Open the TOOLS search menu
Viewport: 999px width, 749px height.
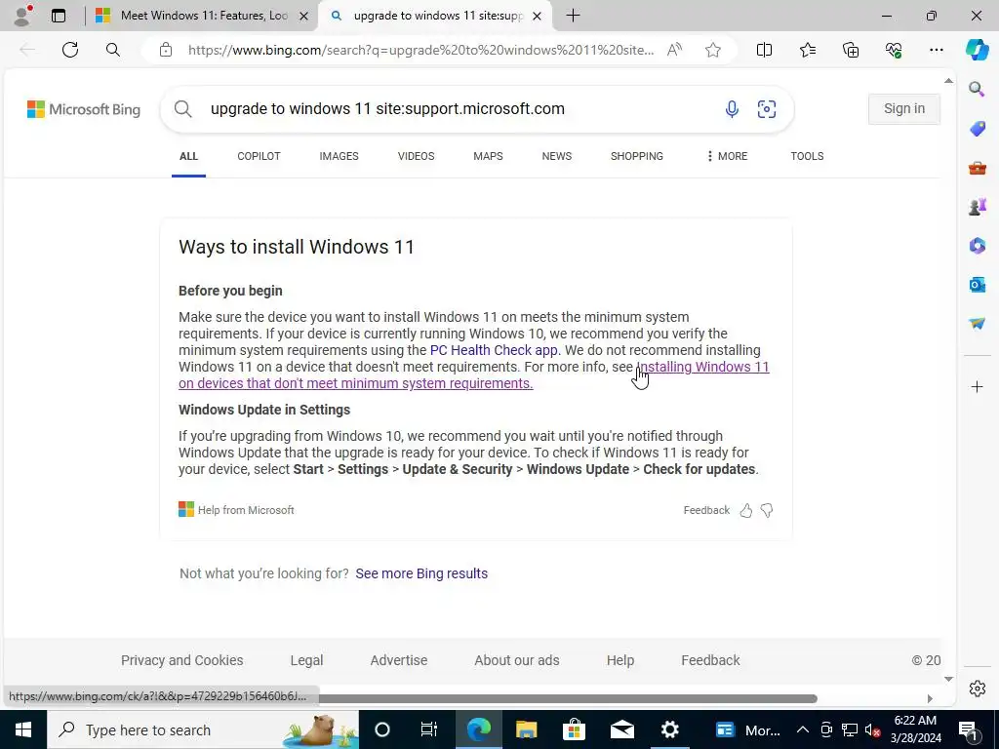click(807, 156)
